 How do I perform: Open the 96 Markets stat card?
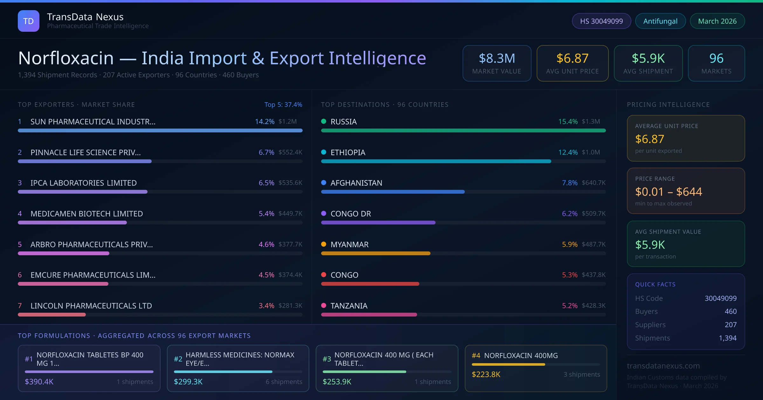(x=716, y=63)
